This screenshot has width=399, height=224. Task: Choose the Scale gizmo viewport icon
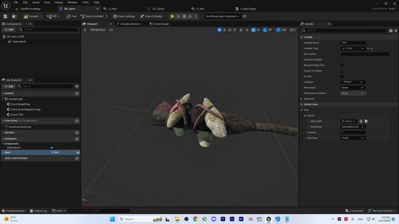coord(234,30)
